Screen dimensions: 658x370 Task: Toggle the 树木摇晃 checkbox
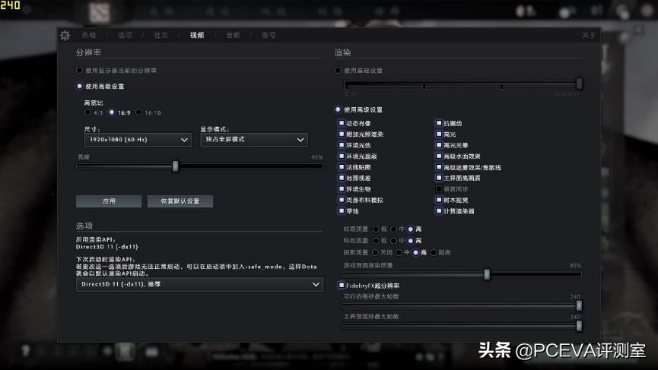439,200
